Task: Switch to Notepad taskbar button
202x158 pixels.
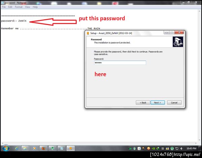Action: click(62, 149)
